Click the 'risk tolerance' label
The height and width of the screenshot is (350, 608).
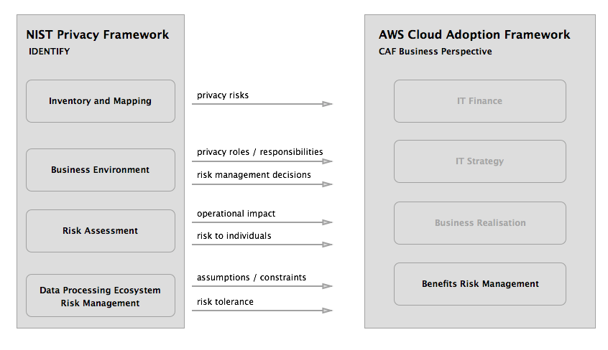(x=225, y=302)
